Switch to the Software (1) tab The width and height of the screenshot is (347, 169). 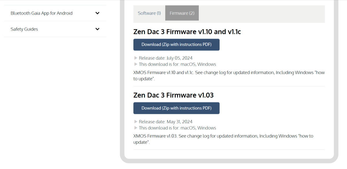point(149,13)
